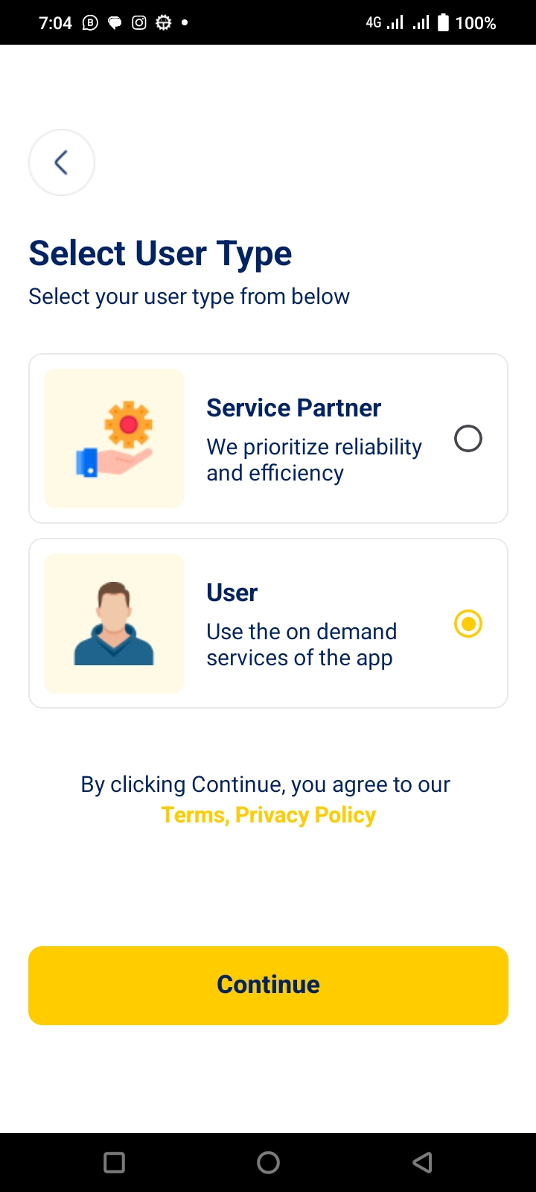Select the Service Partner radio button
536x1192 pixels.
pyautogui.click(x=468, y=439)
